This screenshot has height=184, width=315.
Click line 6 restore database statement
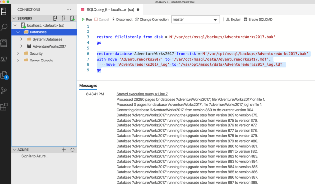pos(202,54)
